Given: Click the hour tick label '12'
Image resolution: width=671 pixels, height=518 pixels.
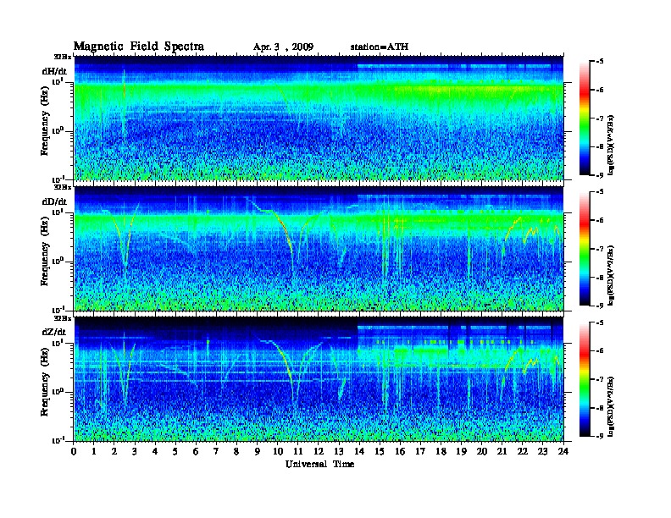Looking at the screenshot, I should pos(319,452).
